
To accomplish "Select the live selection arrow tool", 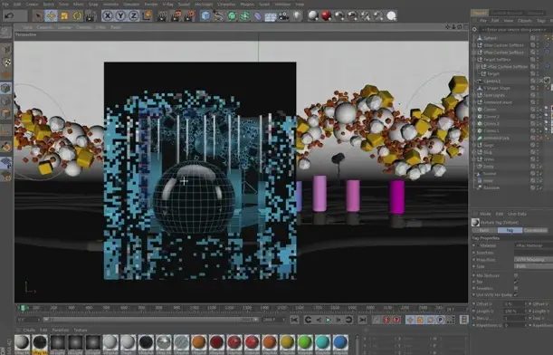I will click(38, 16).
